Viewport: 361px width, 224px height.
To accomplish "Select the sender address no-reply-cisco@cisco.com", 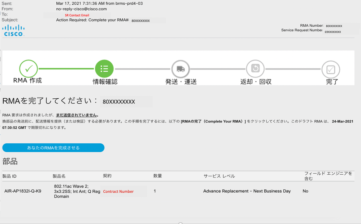I will click(x=82, y=9).
